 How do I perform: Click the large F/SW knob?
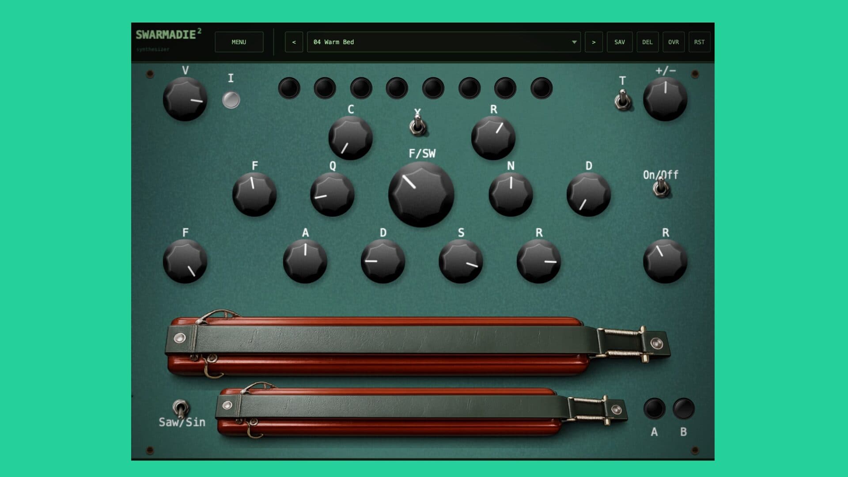click(x=421, y=194)
